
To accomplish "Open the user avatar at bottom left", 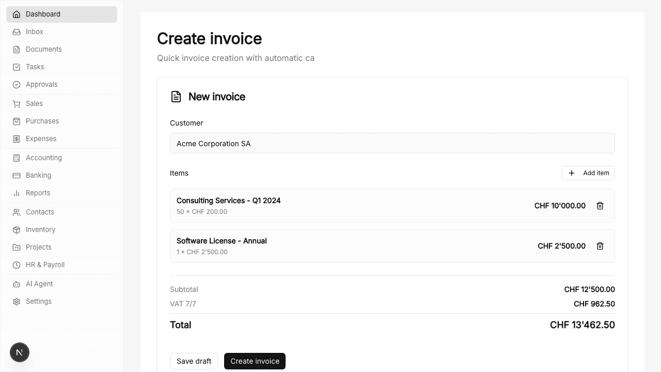I will 20,352.
